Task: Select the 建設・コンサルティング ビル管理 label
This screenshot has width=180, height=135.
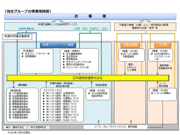Action: (x=131, y=67)
